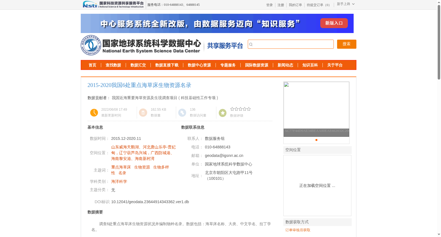Open the 关于平台 menu item
Viewport: 441px width, 237px height.
[335, 65]
